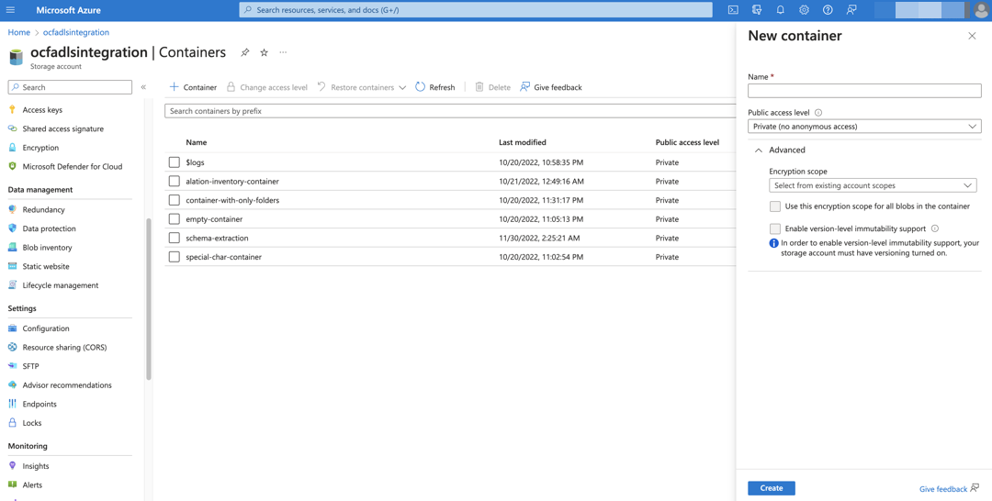Collapse the Advanced section
Viewport: 992px width, 501px height.
[x=759, y=150]
